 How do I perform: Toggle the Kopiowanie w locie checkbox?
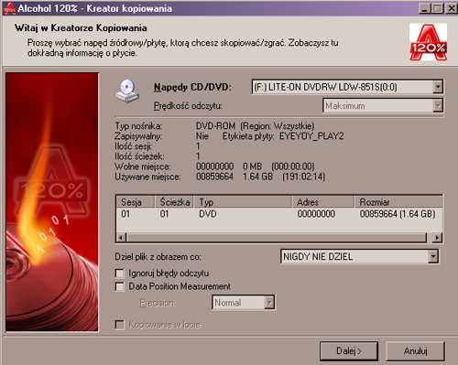pos(120,325)
